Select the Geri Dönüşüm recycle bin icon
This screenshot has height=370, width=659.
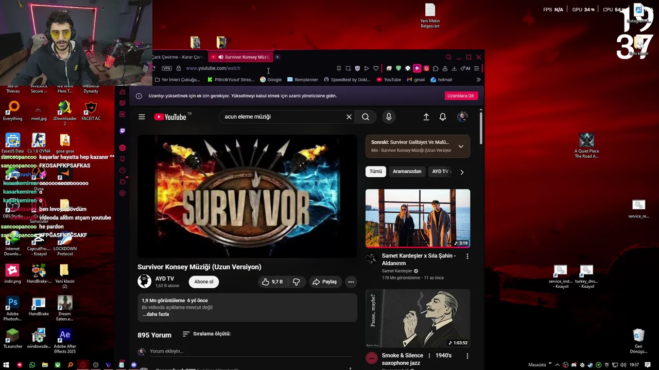638,341
